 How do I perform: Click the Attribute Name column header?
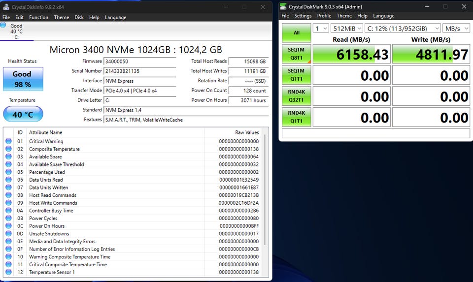[x=116, y=132]
